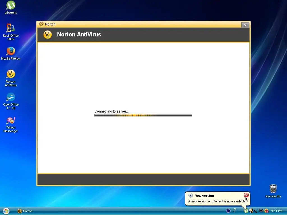Select the Yahoo! Messenger desktop icon
The height and width of the screenshot is (215, 287).
(x=11, y=125)
